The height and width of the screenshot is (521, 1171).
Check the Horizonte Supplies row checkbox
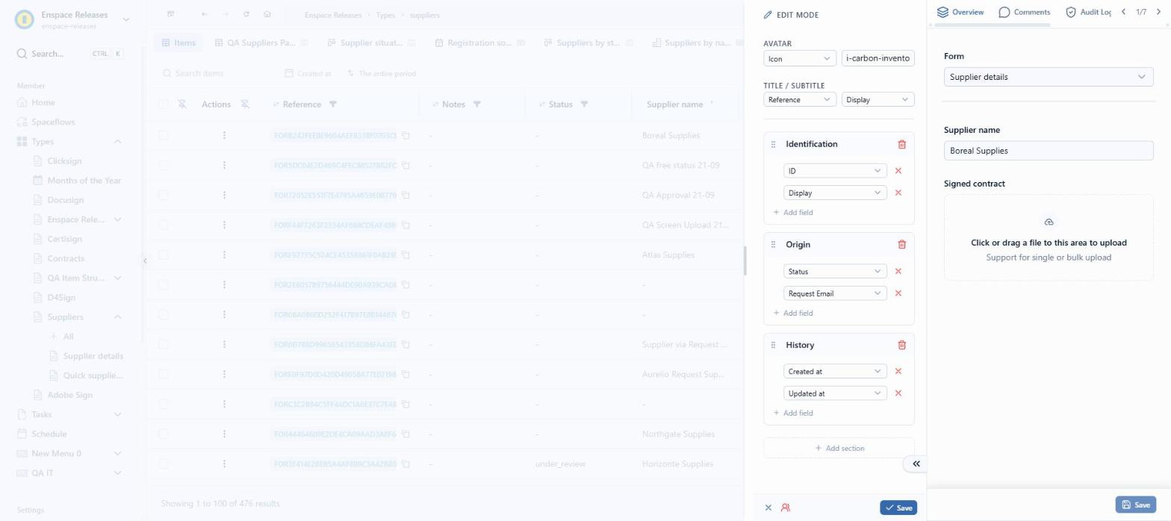[164, 464]
